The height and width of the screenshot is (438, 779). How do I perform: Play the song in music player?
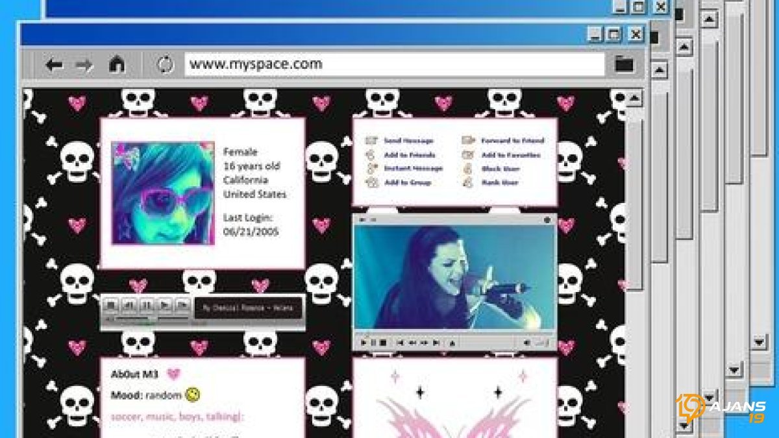(166, 305)
